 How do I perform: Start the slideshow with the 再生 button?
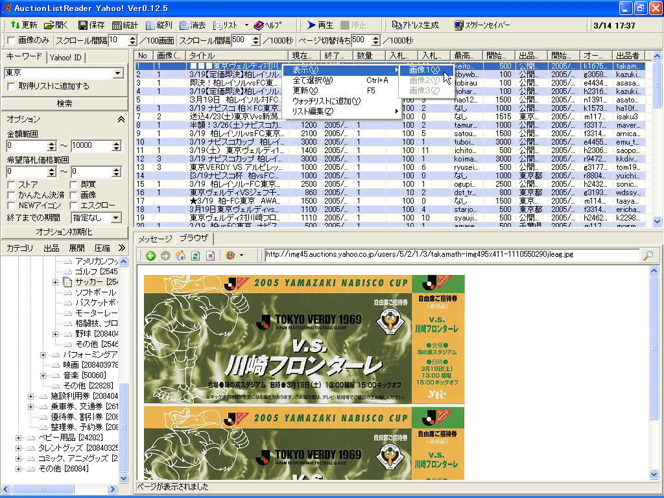click(x=320, y=25)
